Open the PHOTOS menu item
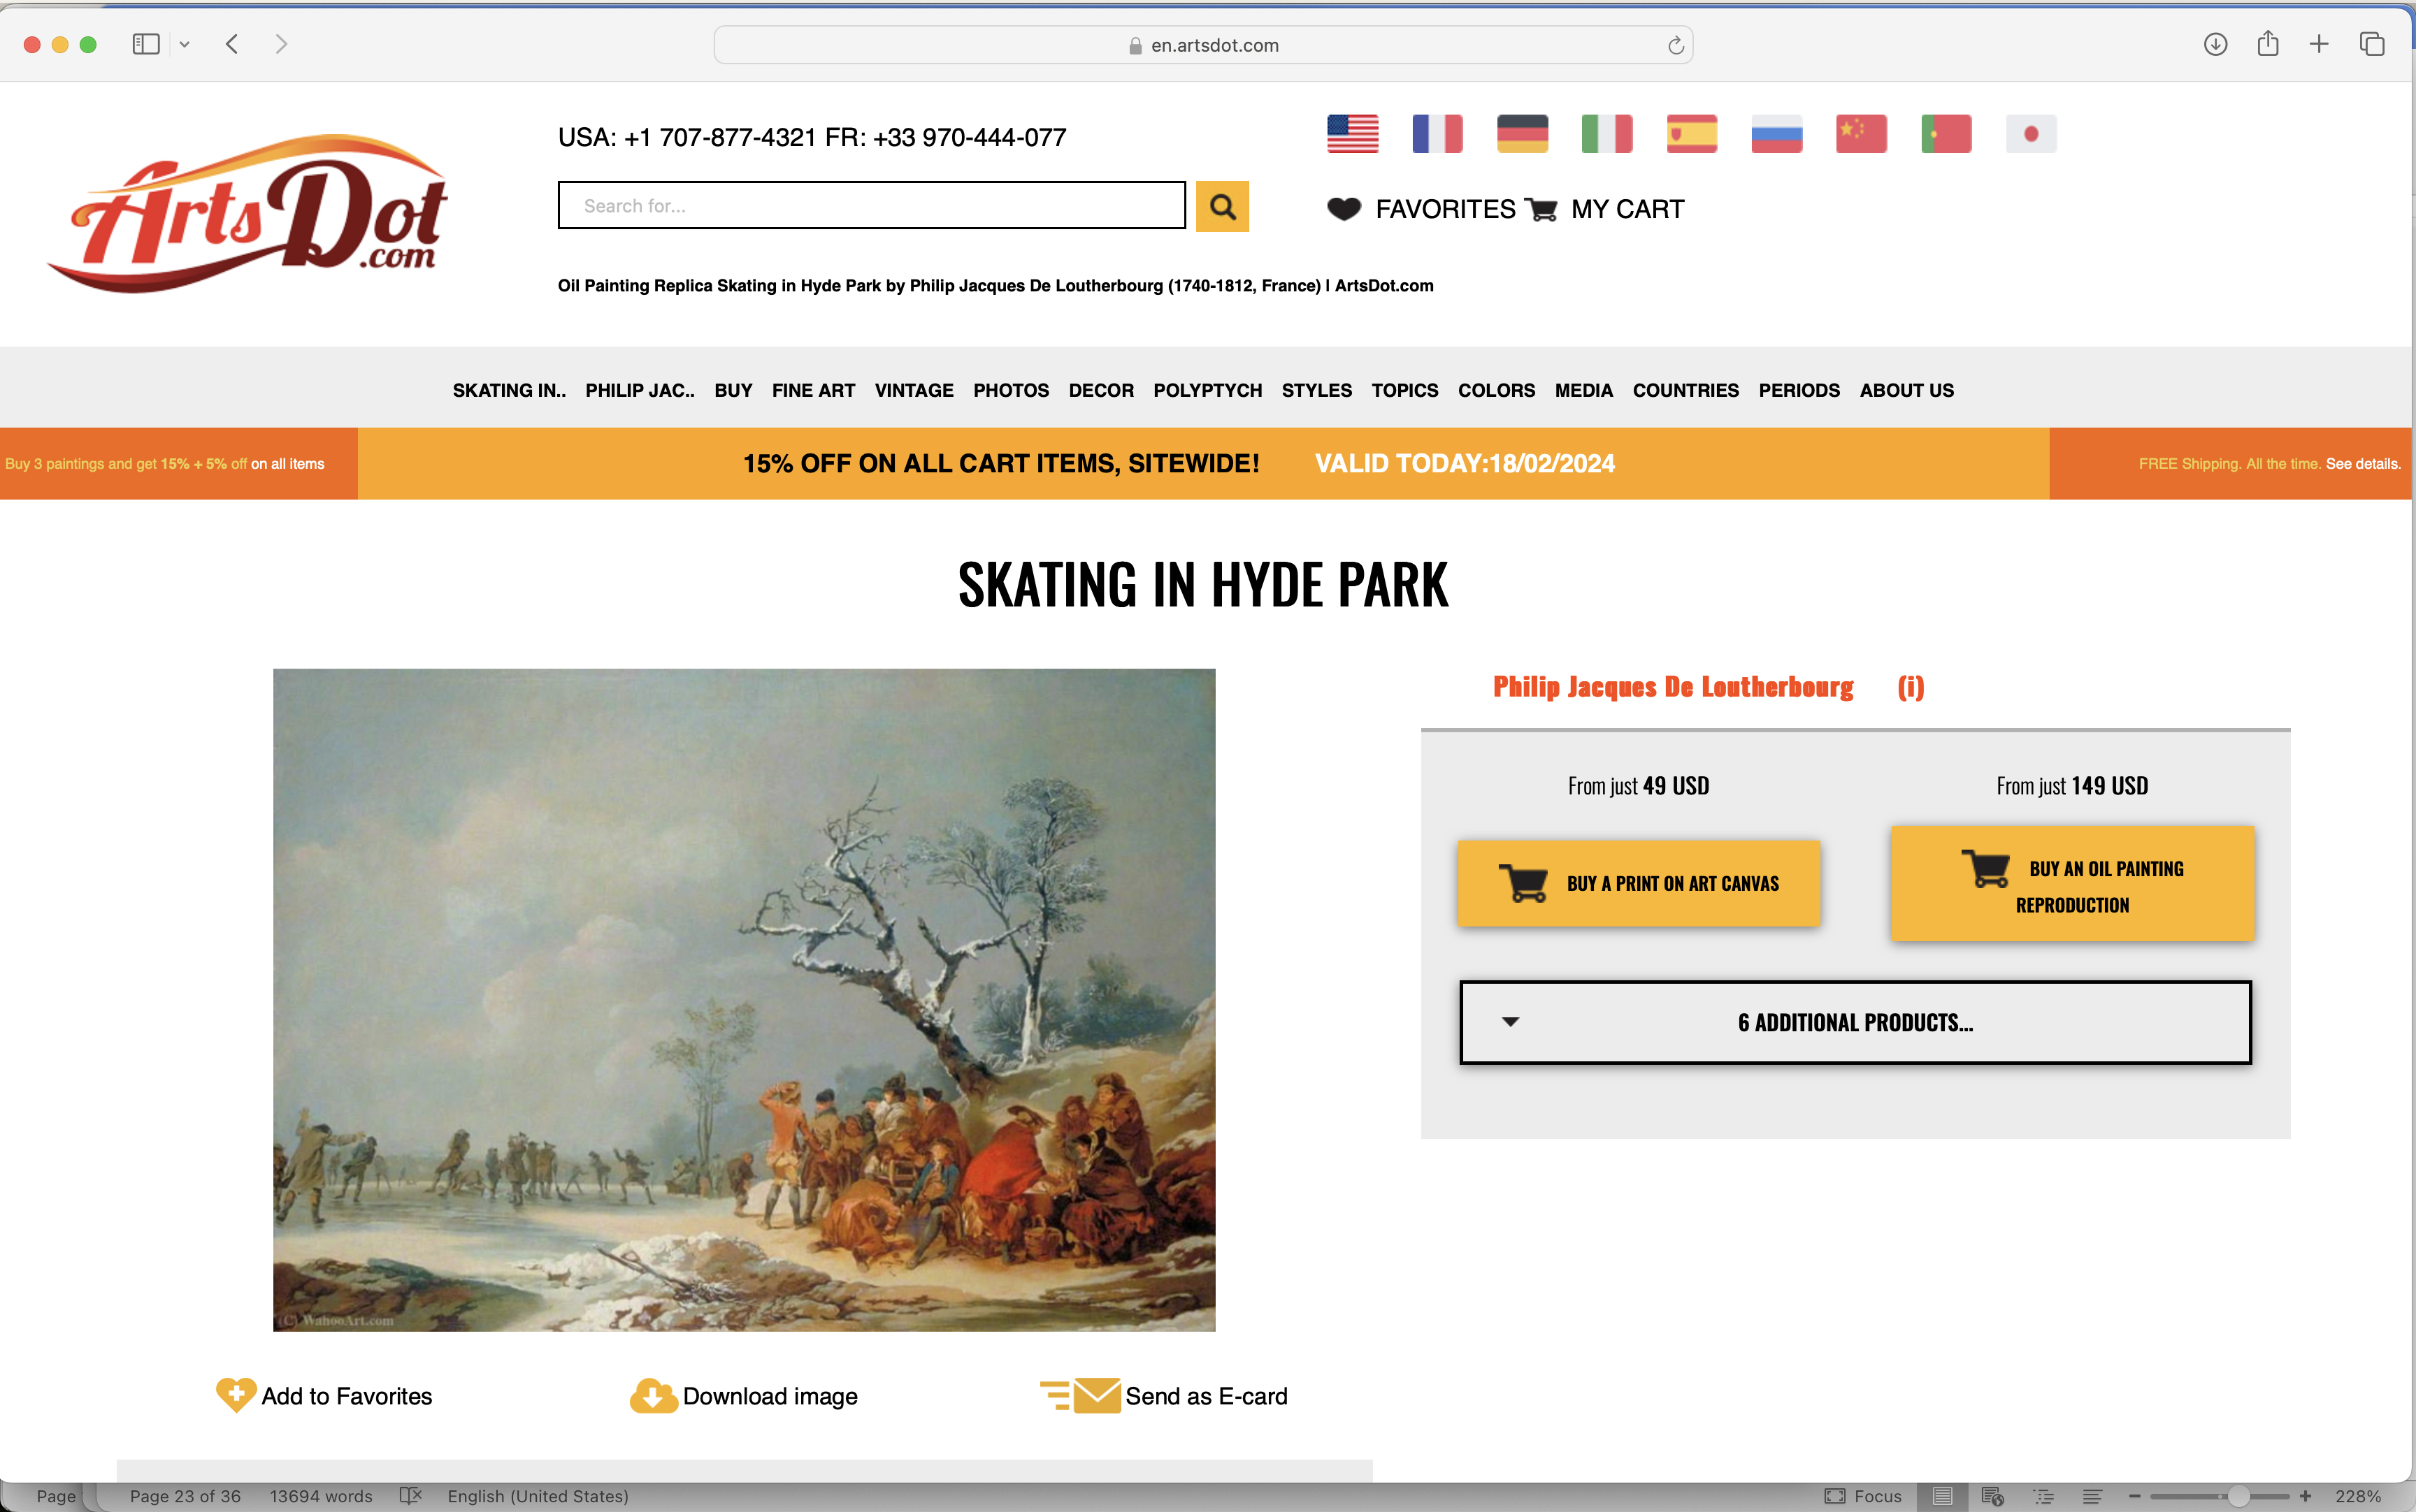The height and width of the screenshot is (1512, 2416). [x=1012, y=390]
